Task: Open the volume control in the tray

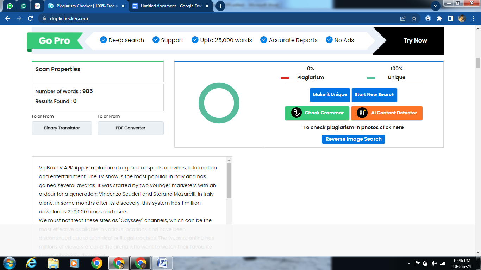Action: tap(434, 263)
